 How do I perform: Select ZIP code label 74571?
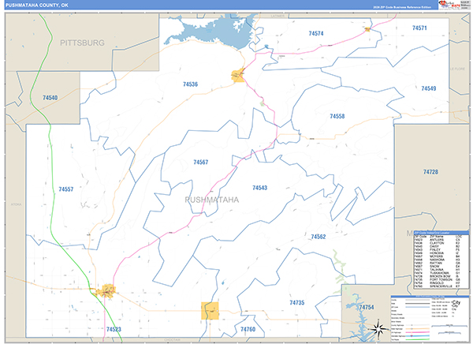coord(419,28)
